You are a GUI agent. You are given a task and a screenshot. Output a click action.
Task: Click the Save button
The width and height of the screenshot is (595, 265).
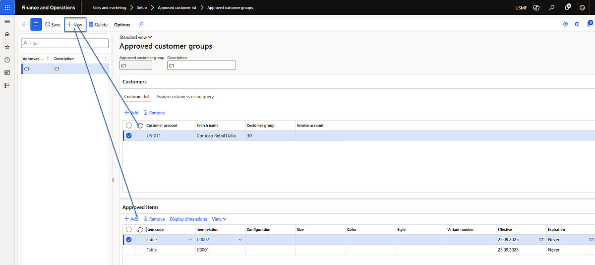(x=53, y=25)
